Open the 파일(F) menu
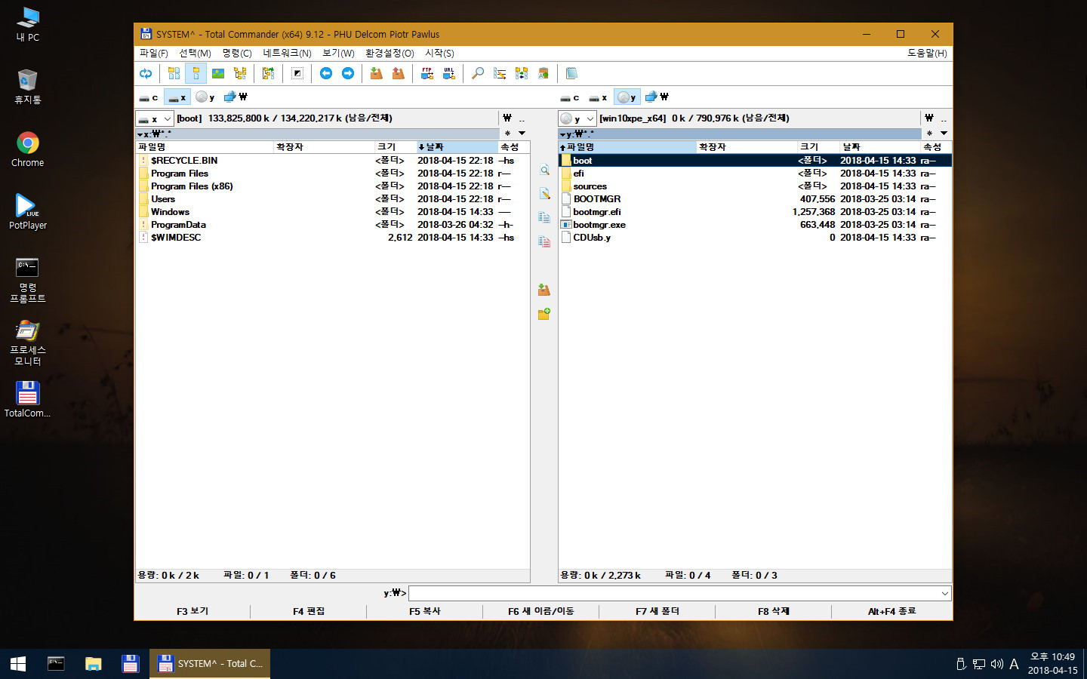Screen dimensions: 1087x679 coord(153,54)
